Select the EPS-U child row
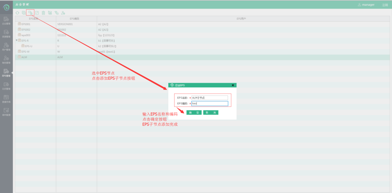Image resolution: width=392 pixels, height=193 pixels. coord(29,46)
